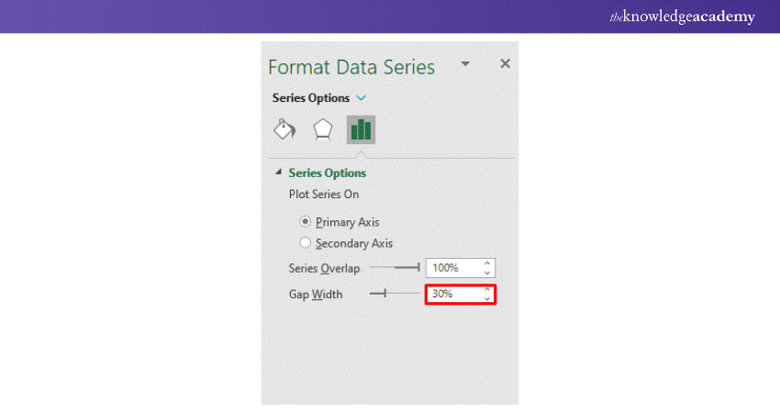Open the task pane options arrow

(x=465, y=64)
